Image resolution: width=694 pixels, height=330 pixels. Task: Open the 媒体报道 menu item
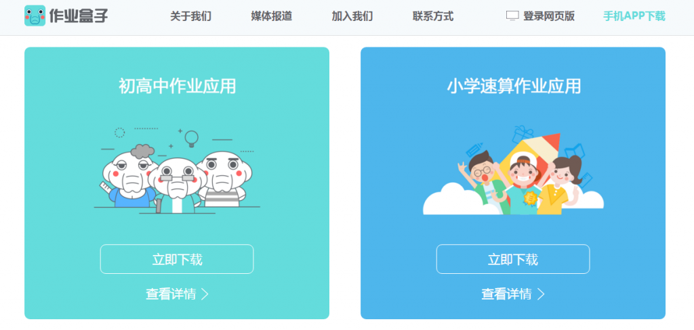(272, 17)
